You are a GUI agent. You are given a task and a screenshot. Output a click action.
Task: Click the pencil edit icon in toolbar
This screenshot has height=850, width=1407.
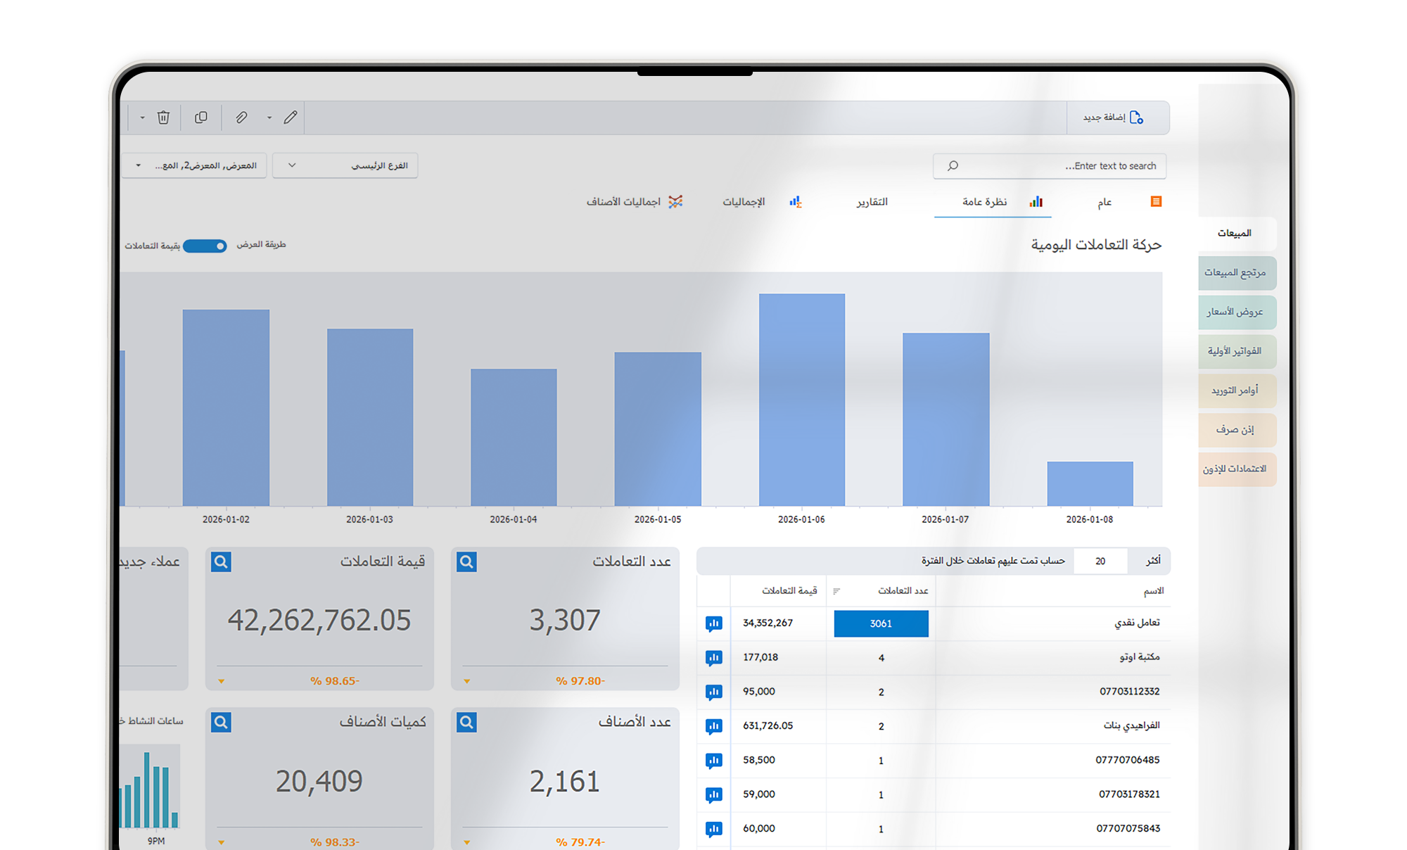(x=291, y=118)
